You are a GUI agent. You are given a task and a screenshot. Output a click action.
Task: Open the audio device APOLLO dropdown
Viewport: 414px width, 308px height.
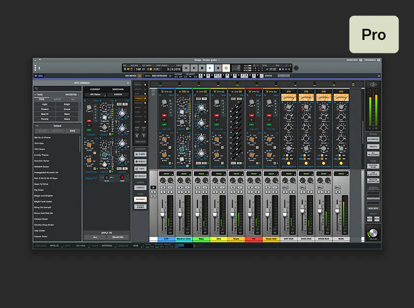[x=56, y=246]
